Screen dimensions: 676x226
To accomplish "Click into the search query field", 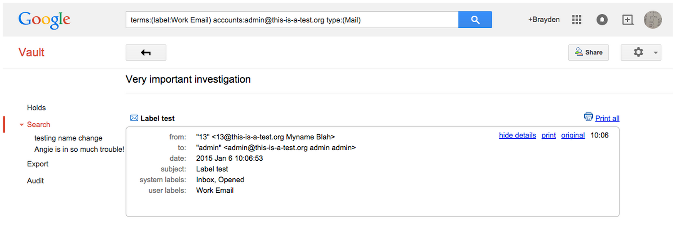I will (292, 20).
